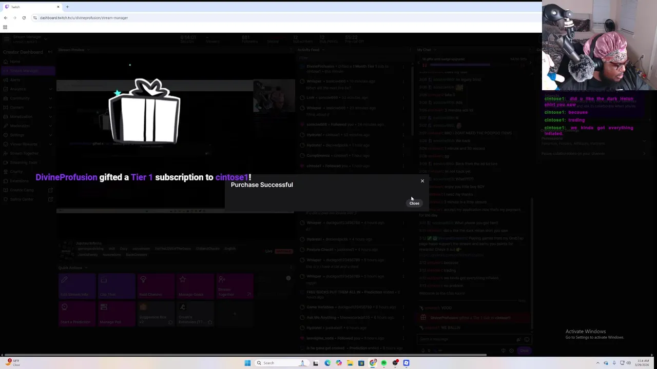The height and width of the screenshot is (369, 657).
Task: Open Spotify from the taskbar
Action: [x=384, y=363]
